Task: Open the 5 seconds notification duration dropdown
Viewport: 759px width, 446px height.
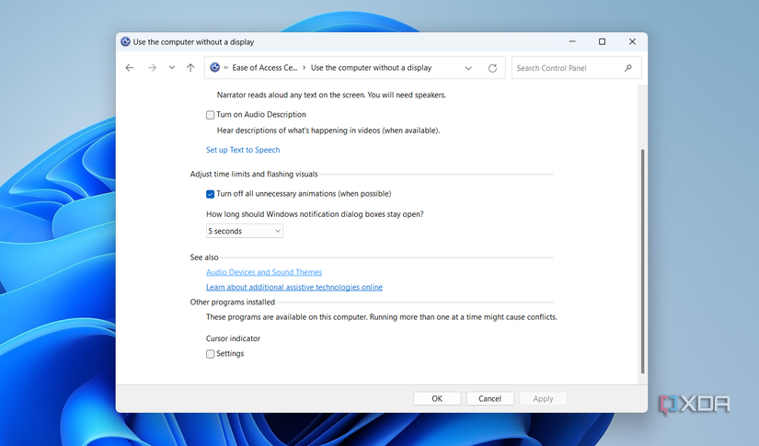Action: (x=245, y=231)
